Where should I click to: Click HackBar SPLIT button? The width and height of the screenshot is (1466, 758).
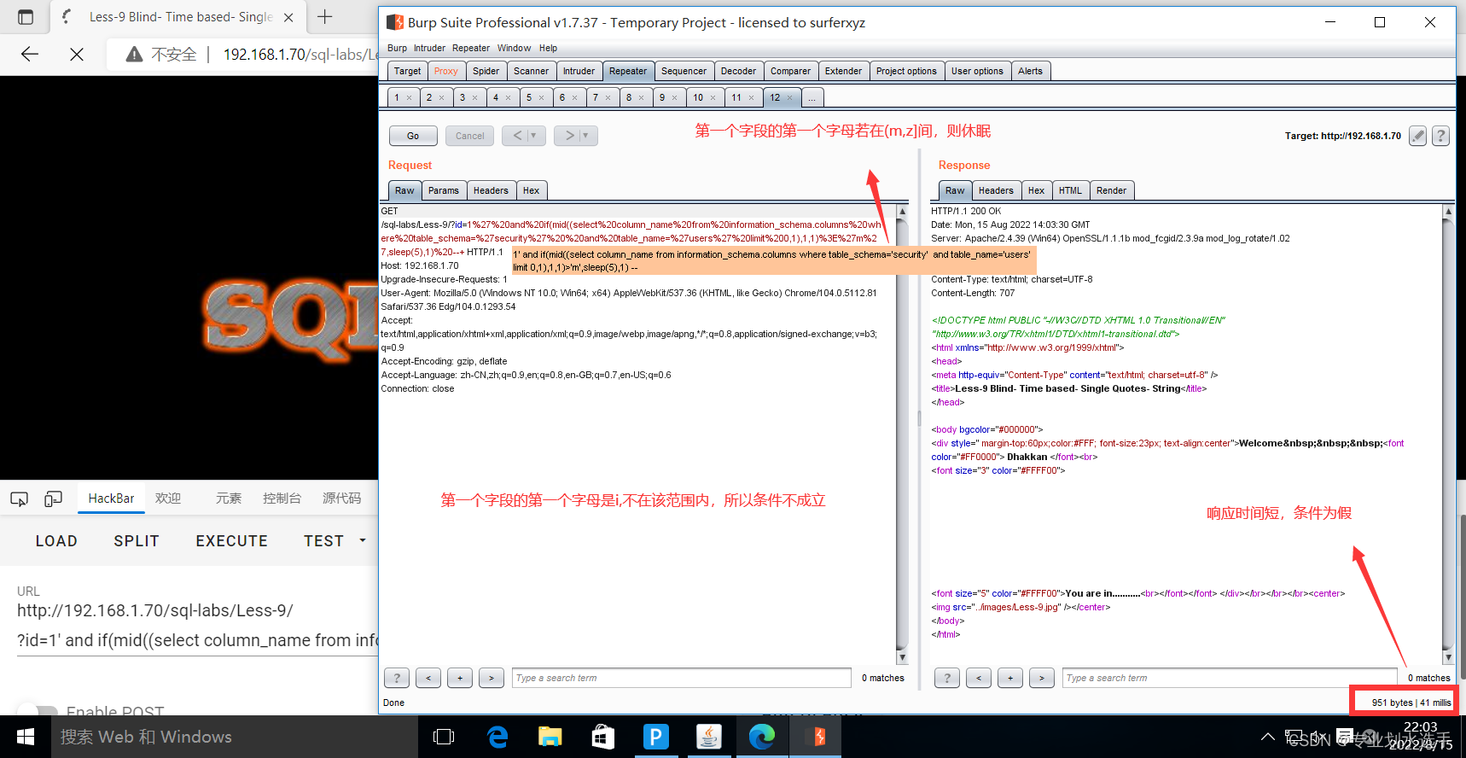(x=137, y=541)
